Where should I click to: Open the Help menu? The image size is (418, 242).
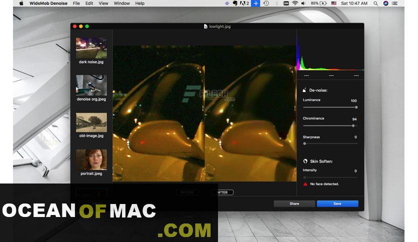[139, 3]
